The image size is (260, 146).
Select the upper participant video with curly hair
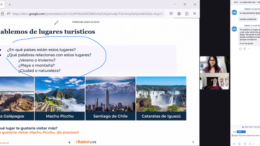[x=214, y=64]
